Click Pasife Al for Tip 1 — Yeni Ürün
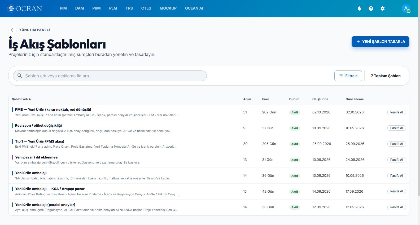 (397, 144)
